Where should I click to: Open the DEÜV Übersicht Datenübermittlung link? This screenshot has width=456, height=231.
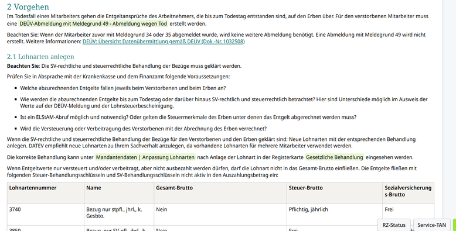tap(164, 42)
